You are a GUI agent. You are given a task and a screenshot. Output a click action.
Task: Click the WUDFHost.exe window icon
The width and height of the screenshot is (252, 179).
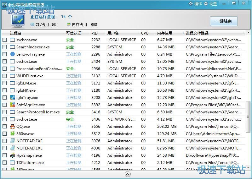click(x=12, y=76)
